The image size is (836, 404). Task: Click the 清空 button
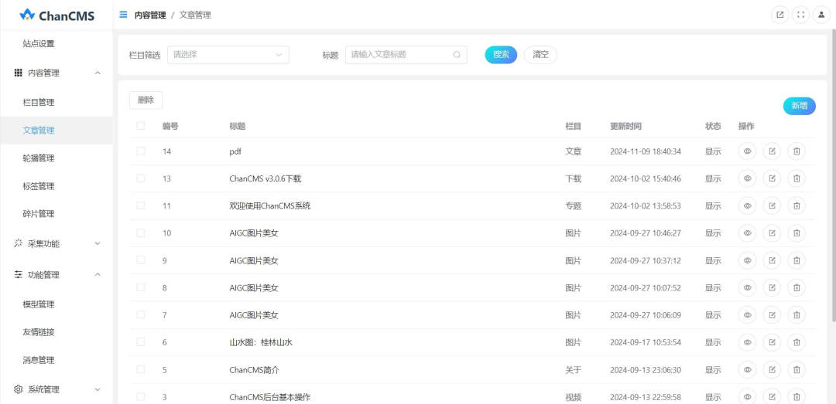pyautogui.click(x=540, y=54)
